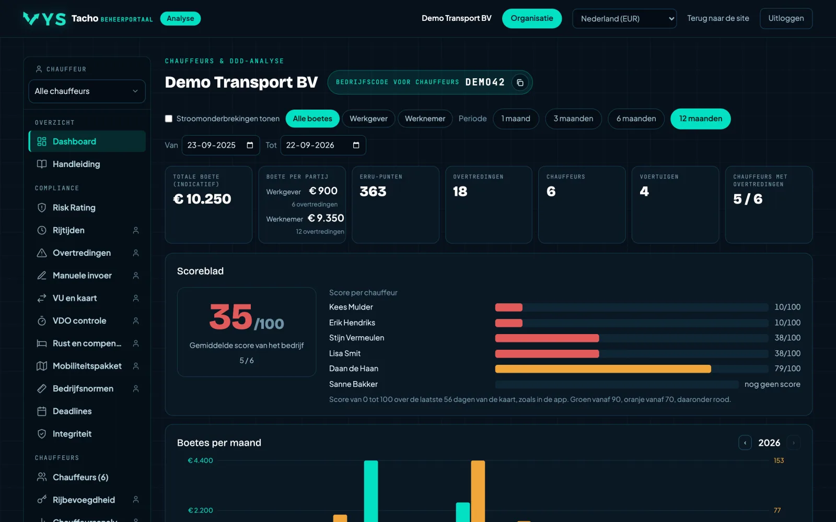
Task: Click Daan de Haan's orange score bar
Action: click(603, 369)
